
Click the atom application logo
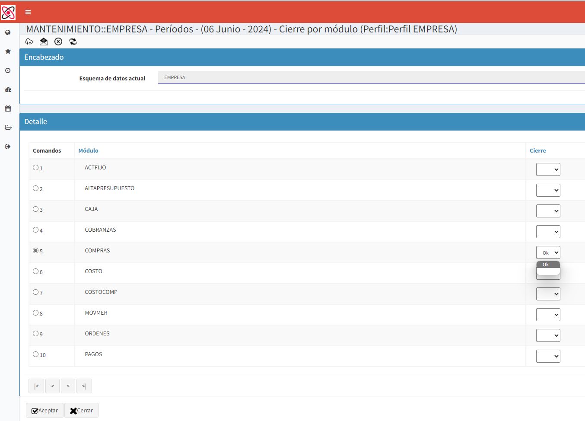[x=8, y=13]
